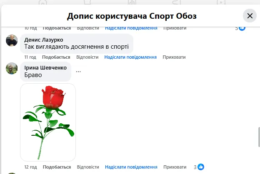Open the red rose image attachment
Viewport: 260px width, 174px height.
click(x=48, y=122)
